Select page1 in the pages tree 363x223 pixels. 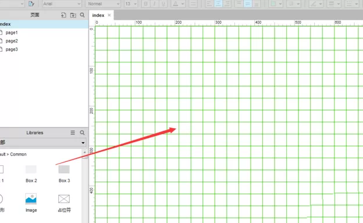point(12,33)
